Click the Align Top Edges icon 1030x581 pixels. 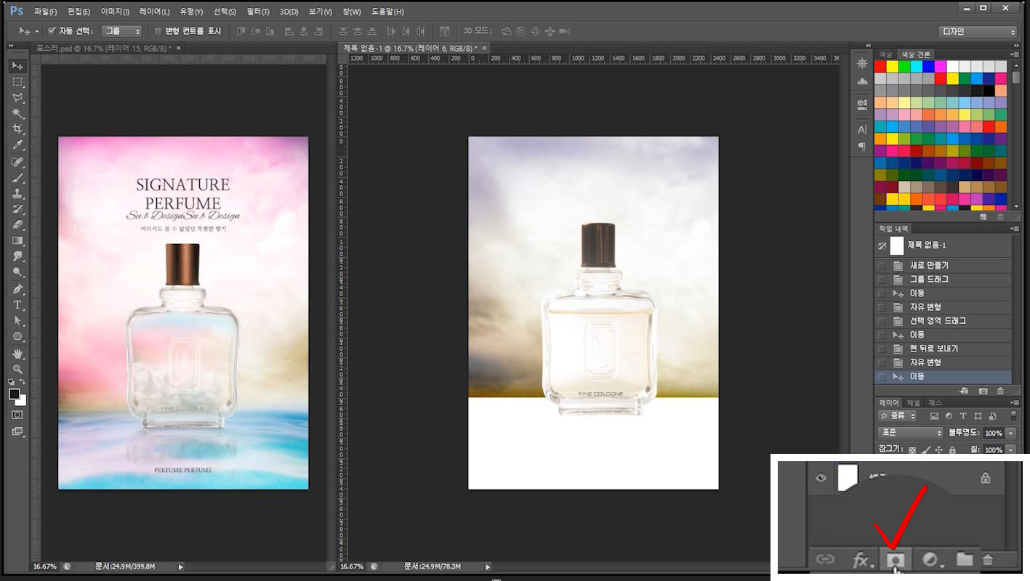point(241,31)
